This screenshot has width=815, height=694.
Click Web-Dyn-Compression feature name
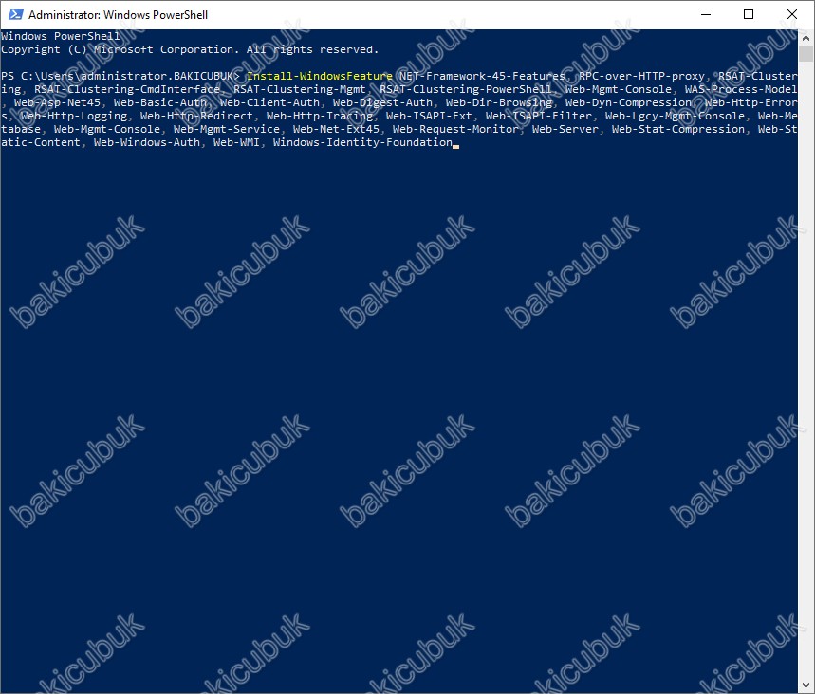click(x=628, y=102)
